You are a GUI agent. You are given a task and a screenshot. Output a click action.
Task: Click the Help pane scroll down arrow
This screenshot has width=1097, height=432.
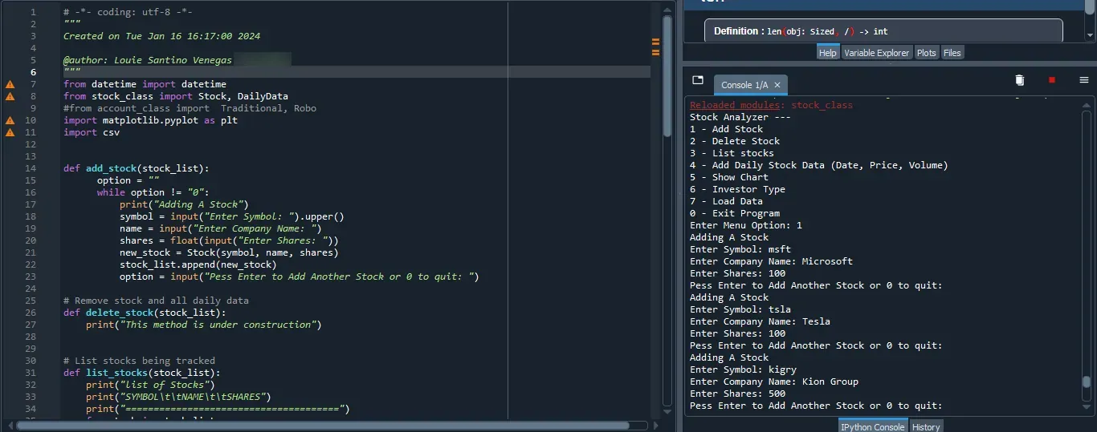[x=1089, y=37]
